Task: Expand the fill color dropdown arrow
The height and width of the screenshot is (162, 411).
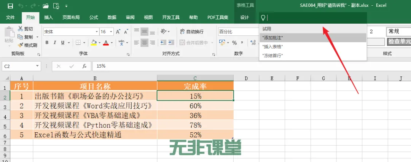Action: click(99, 43)
